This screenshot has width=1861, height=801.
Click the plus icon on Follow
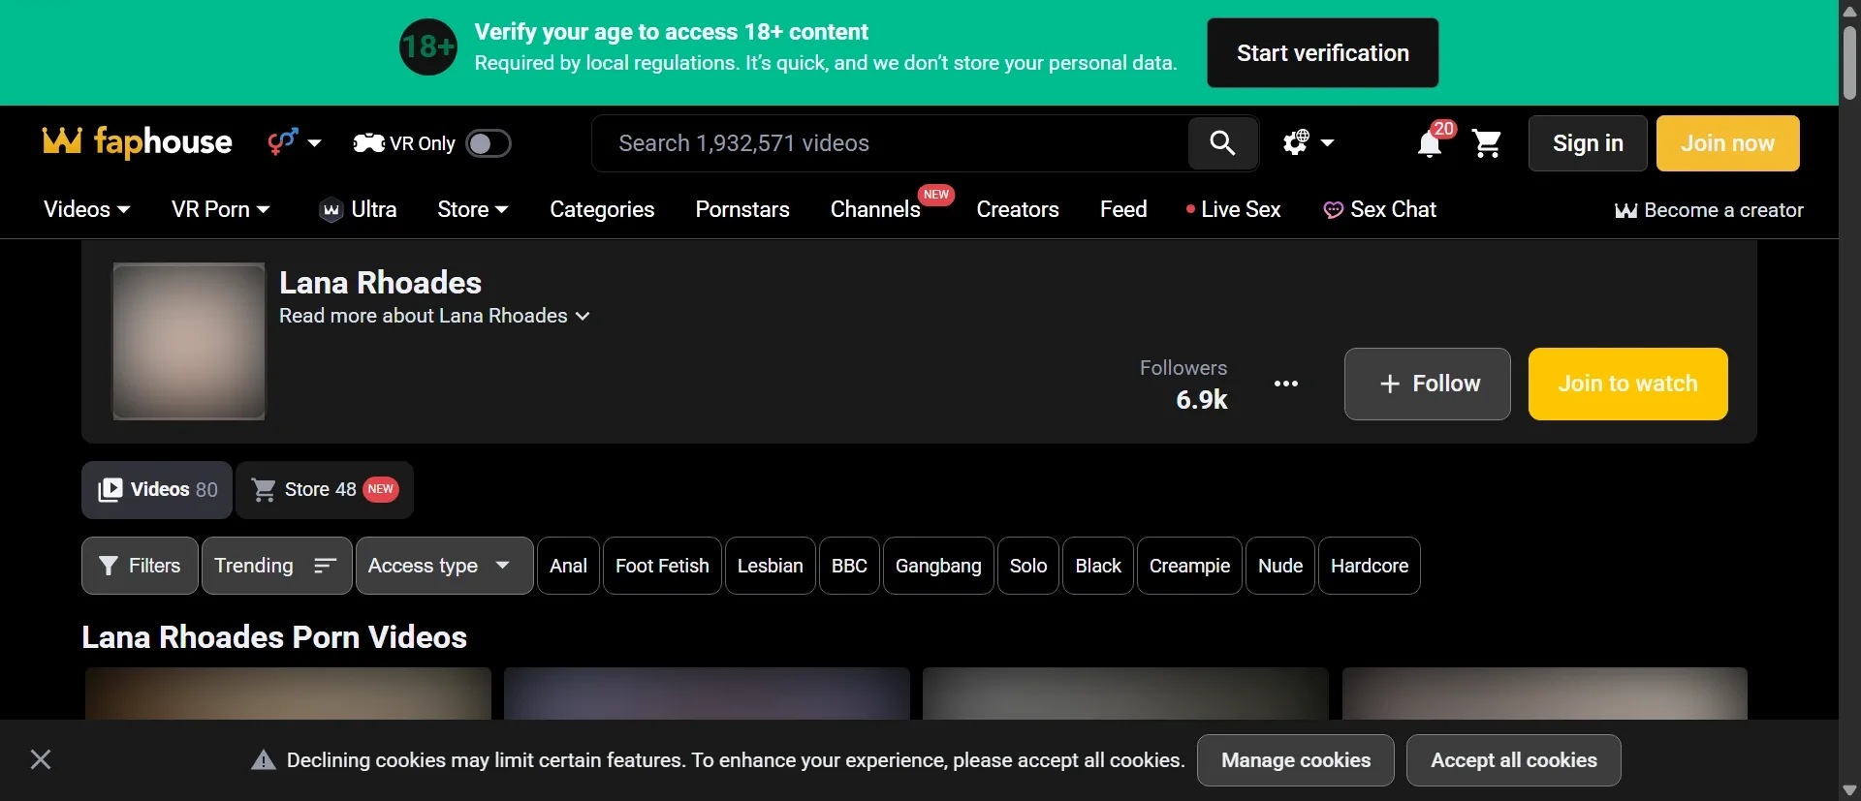1390,384
